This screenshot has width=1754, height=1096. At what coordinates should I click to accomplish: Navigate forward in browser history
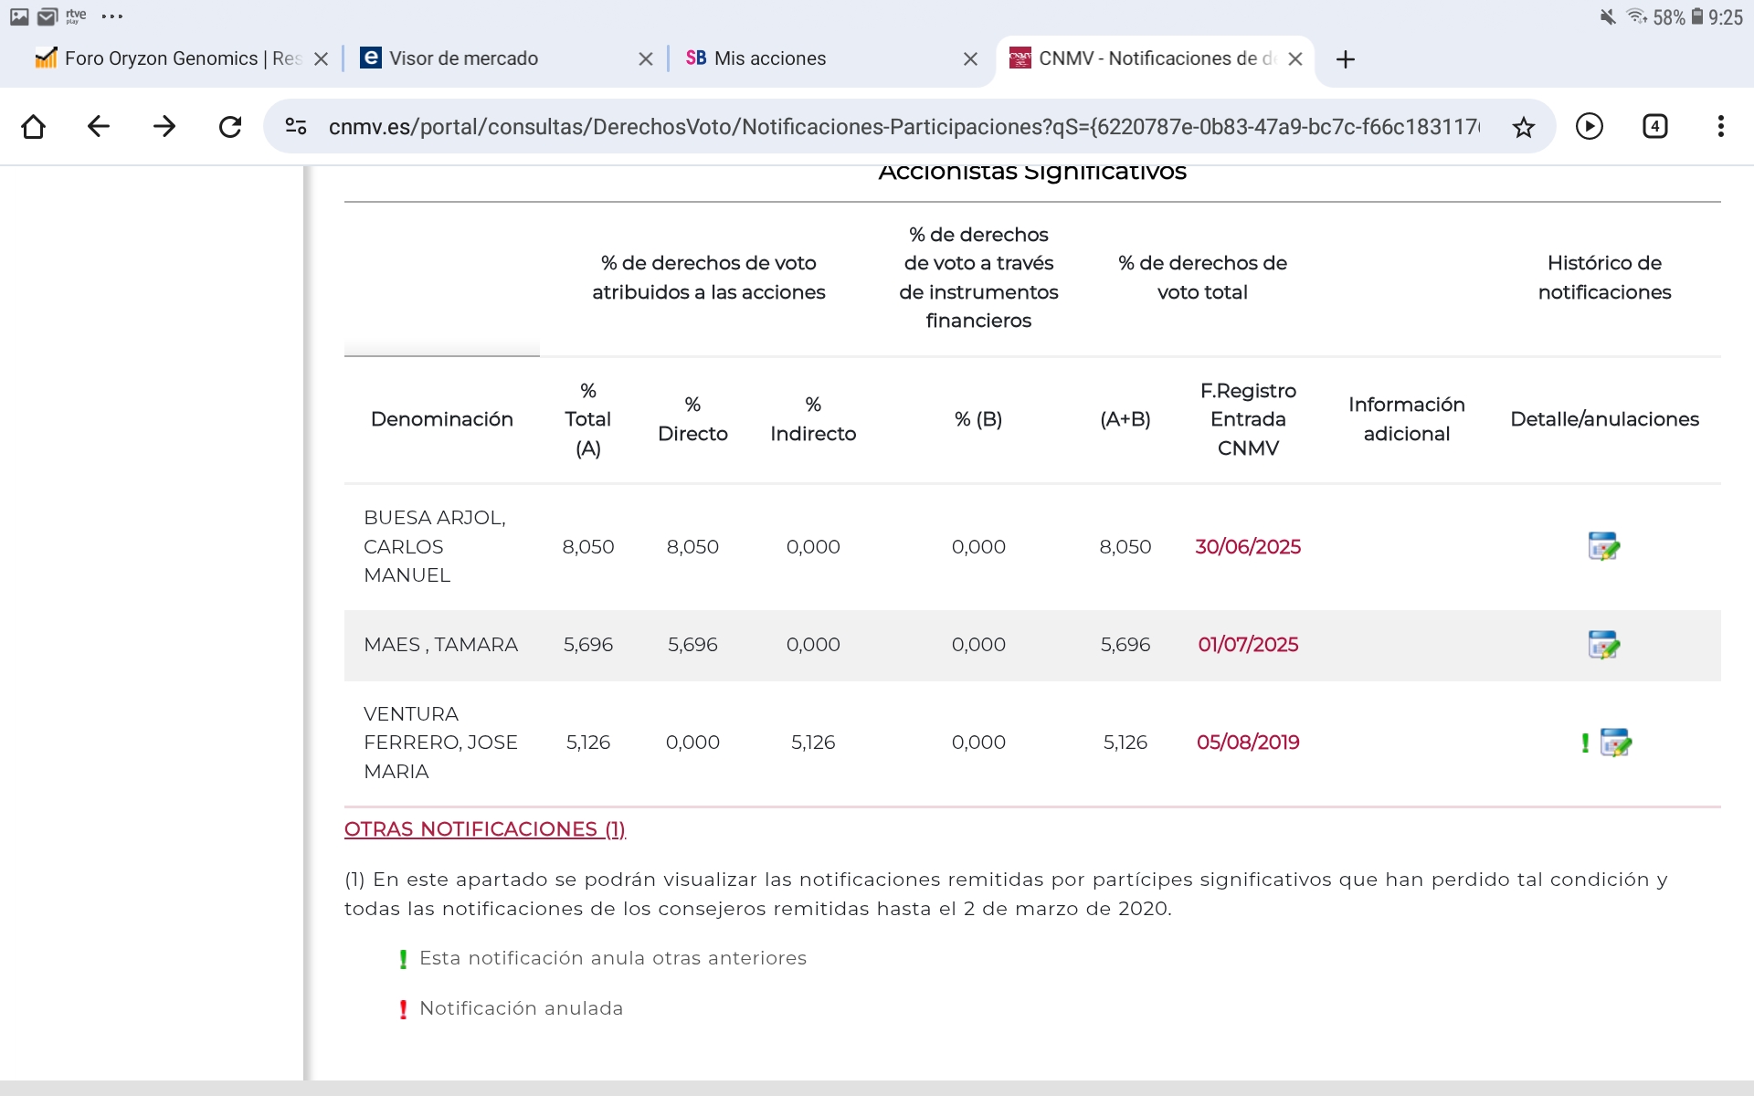pos(164,126)
